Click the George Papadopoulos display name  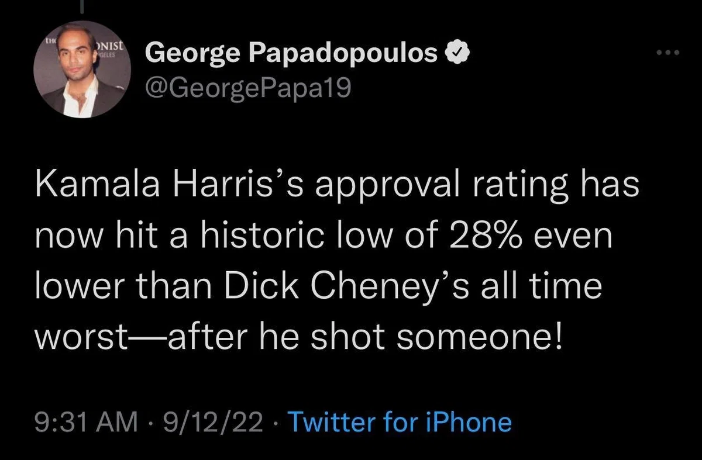292,55
